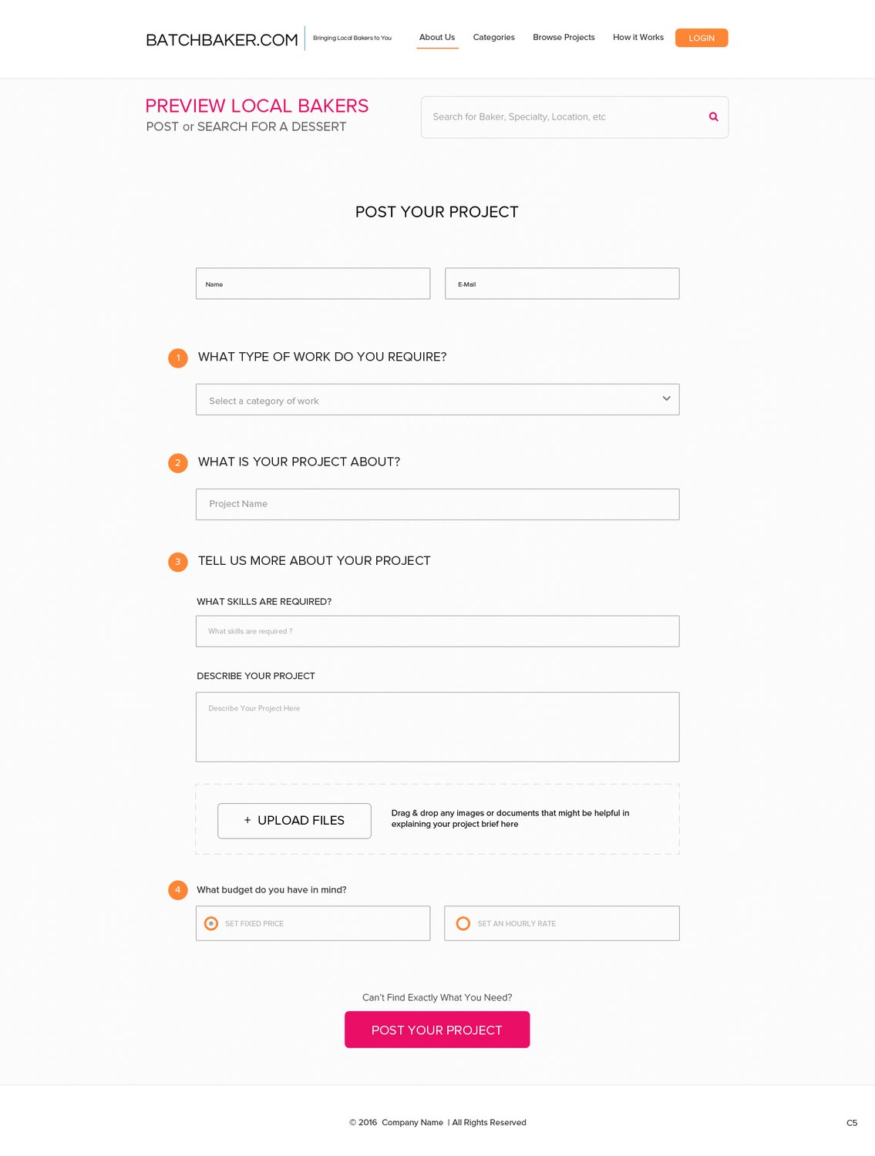Go to Browse Projects in navigation
Screen dimensions: 875x1156
564,37
